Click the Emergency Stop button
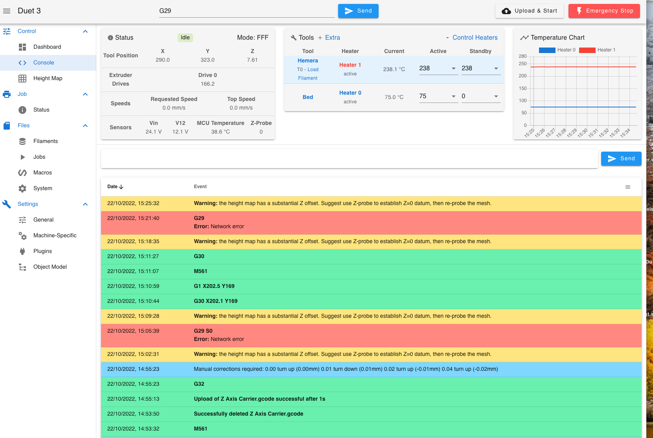653x438 pixels. 604,11
